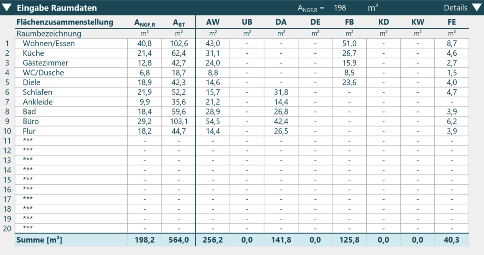The image size is (484, 255).
Task: Select the WC/Dusche room name cell
Action: [x=71, y=73]
